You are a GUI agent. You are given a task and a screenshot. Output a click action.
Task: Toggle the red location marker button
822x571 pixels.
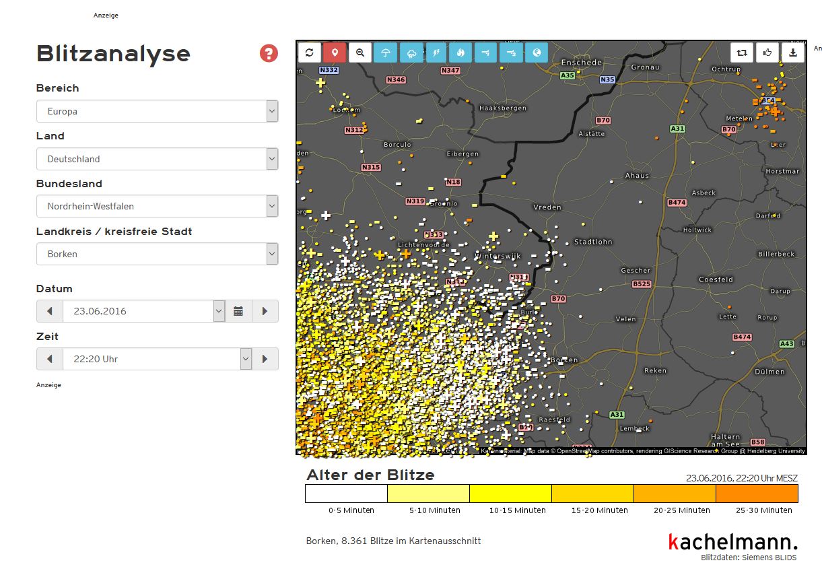click(x=335, y=52)
